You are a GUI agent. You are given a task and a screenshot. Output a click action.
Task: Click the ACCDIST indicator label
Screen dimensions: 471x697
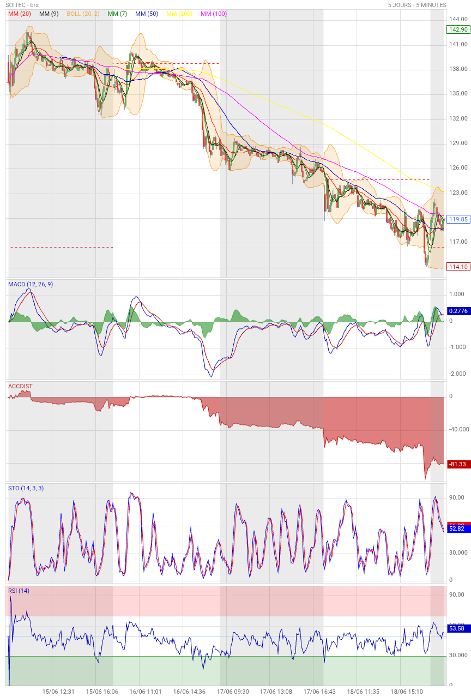tap(20, 386)
